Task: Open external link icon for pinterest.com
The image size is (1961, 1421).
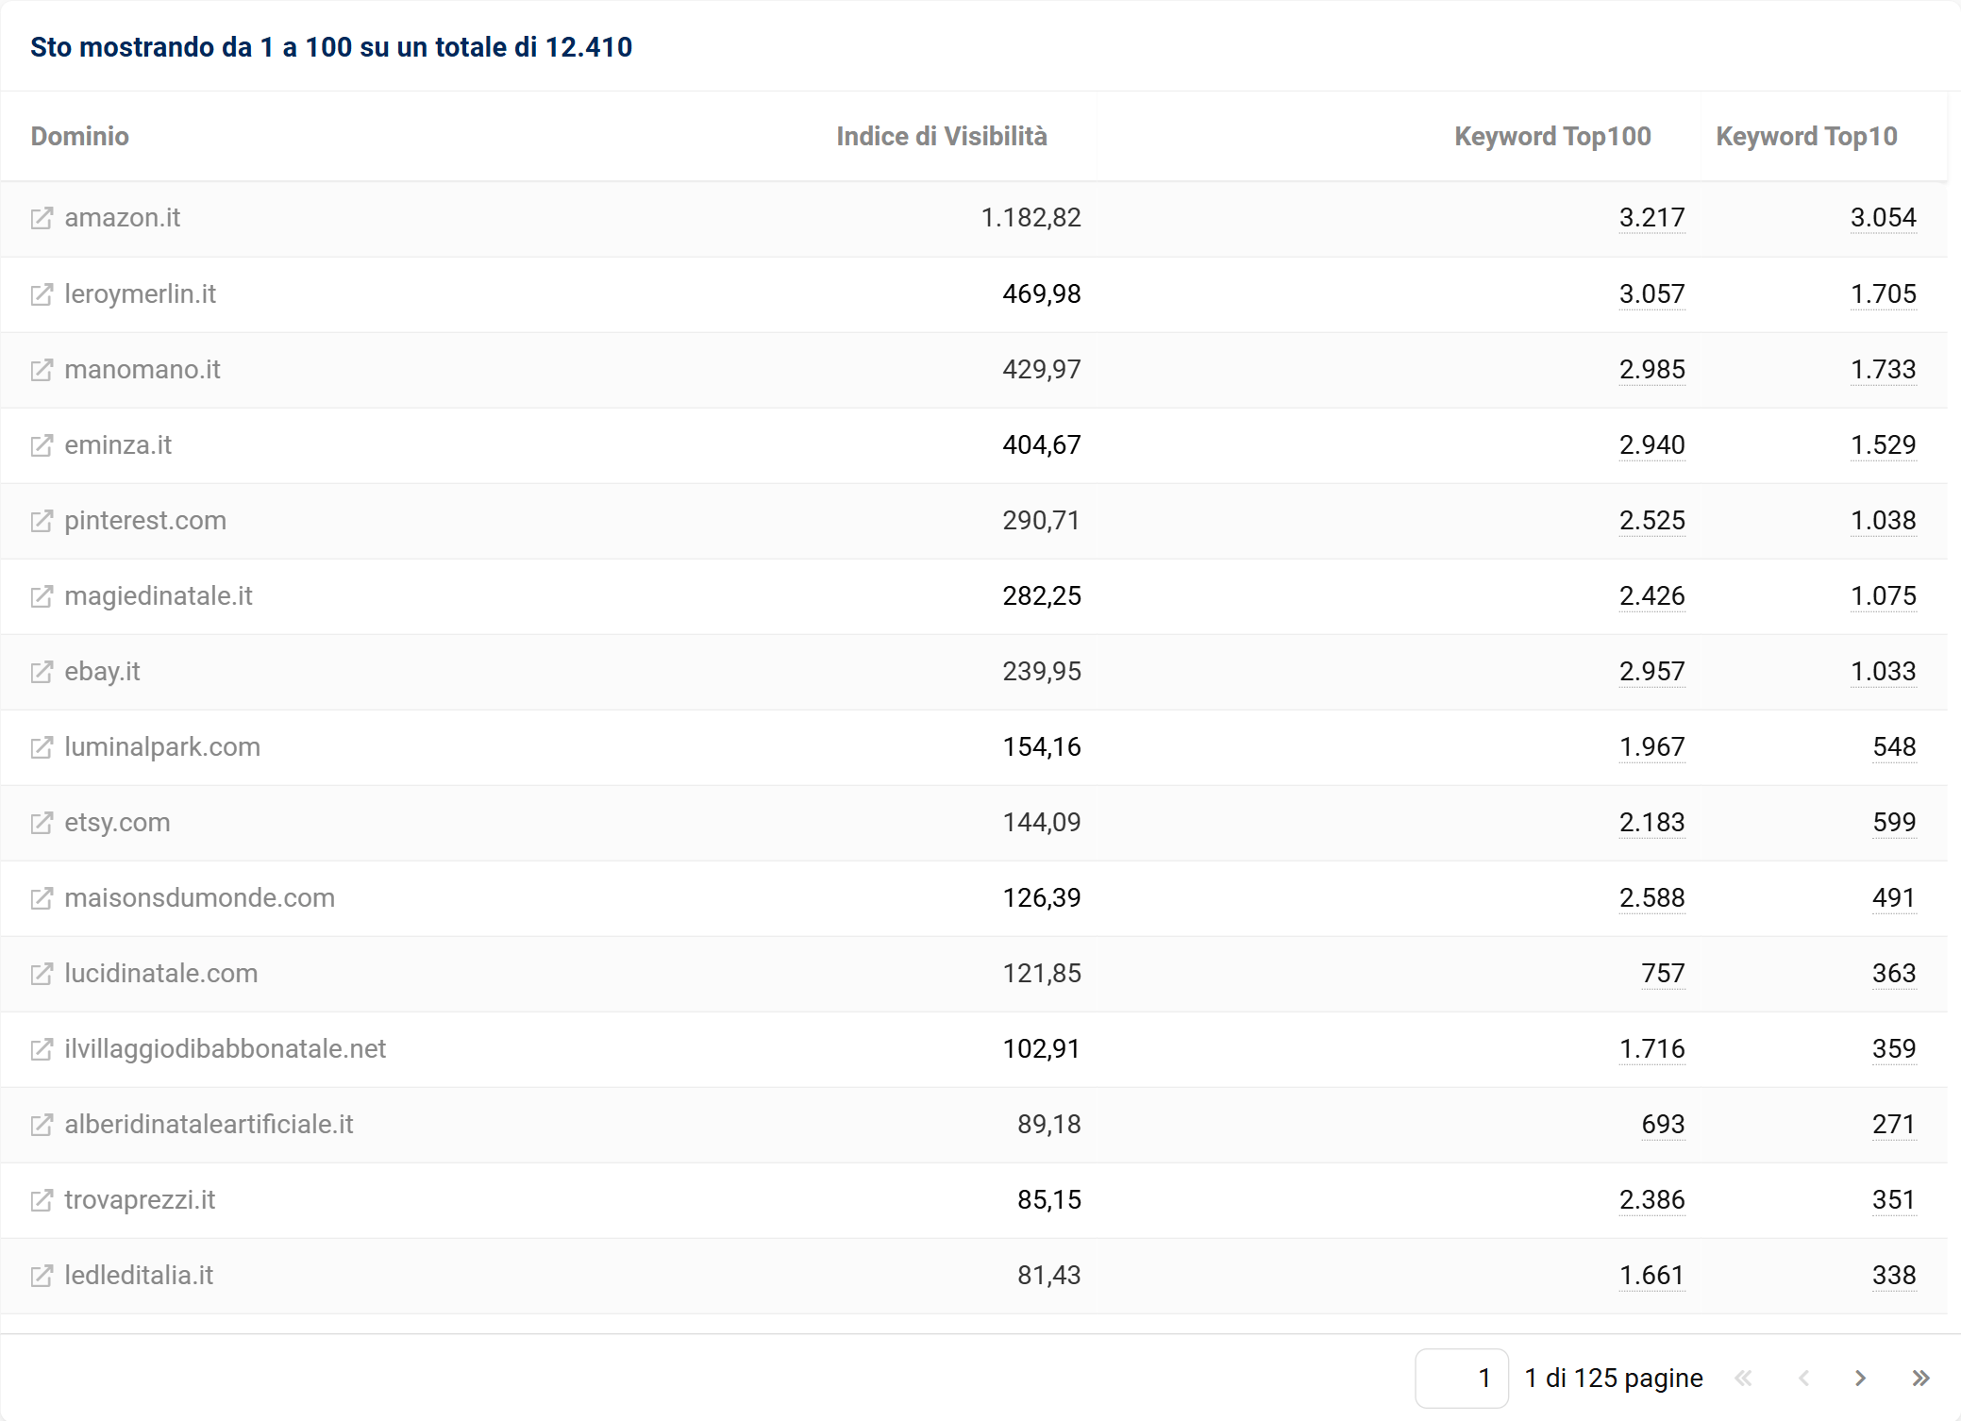Action: pos(42,521)
